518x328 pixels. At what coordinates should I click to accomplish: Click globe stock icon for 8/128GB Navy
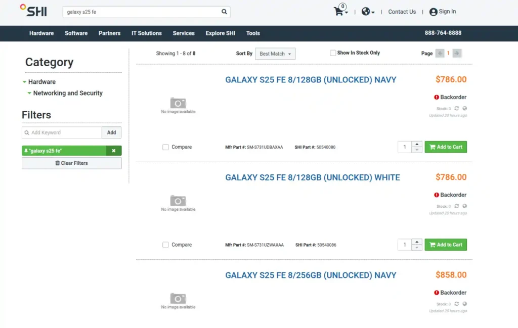465,108
